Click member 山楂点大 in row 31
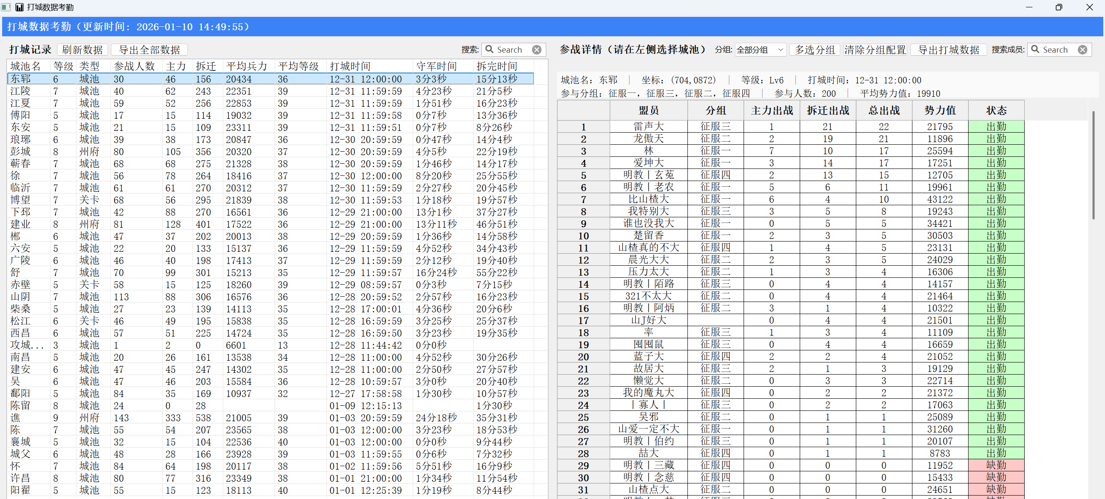This screenshot has width=1105, height=499. [x=649, y=489]
